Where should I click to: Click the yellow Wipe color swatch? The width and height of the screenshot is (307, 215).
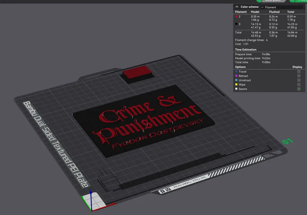[236, 84]
